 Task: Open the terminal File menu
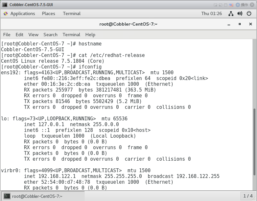(x=7, y=35)
